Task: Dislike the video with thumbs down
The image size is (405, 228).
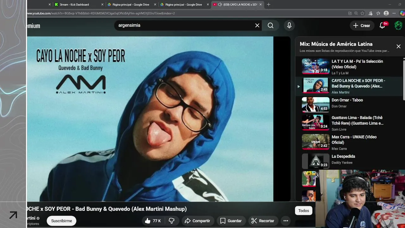Action: pos(171,221)
